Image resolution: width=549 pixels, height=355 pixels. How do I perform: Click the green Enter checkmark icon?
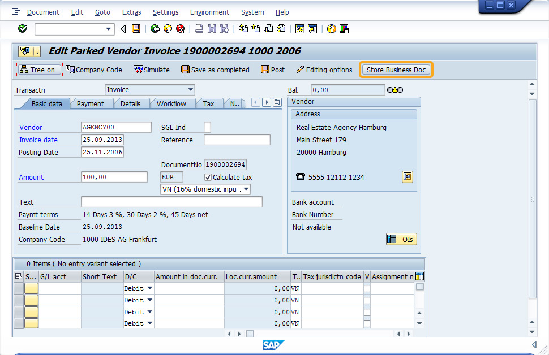point(23,29)
